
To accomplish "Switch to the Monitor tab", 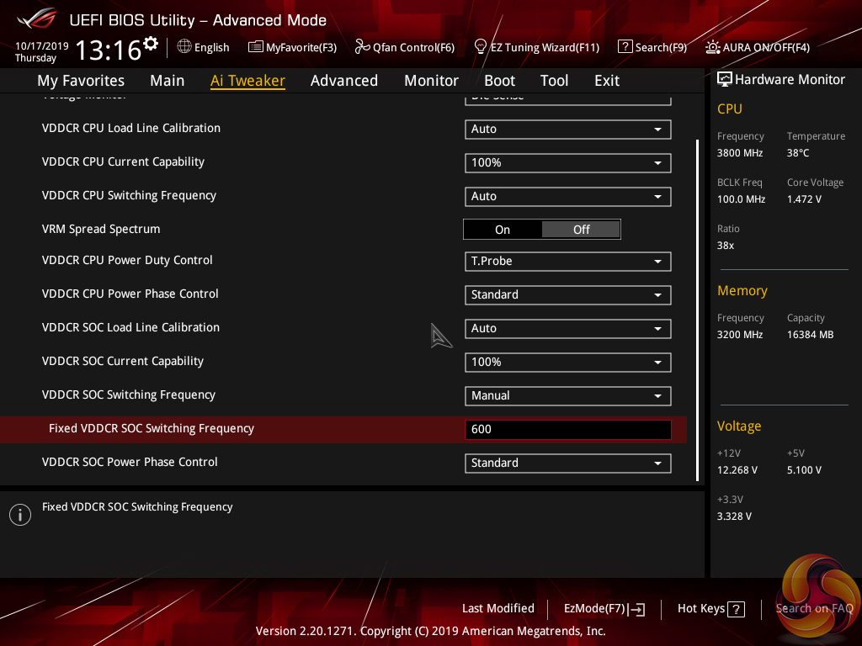I will [x=431, y=81].
